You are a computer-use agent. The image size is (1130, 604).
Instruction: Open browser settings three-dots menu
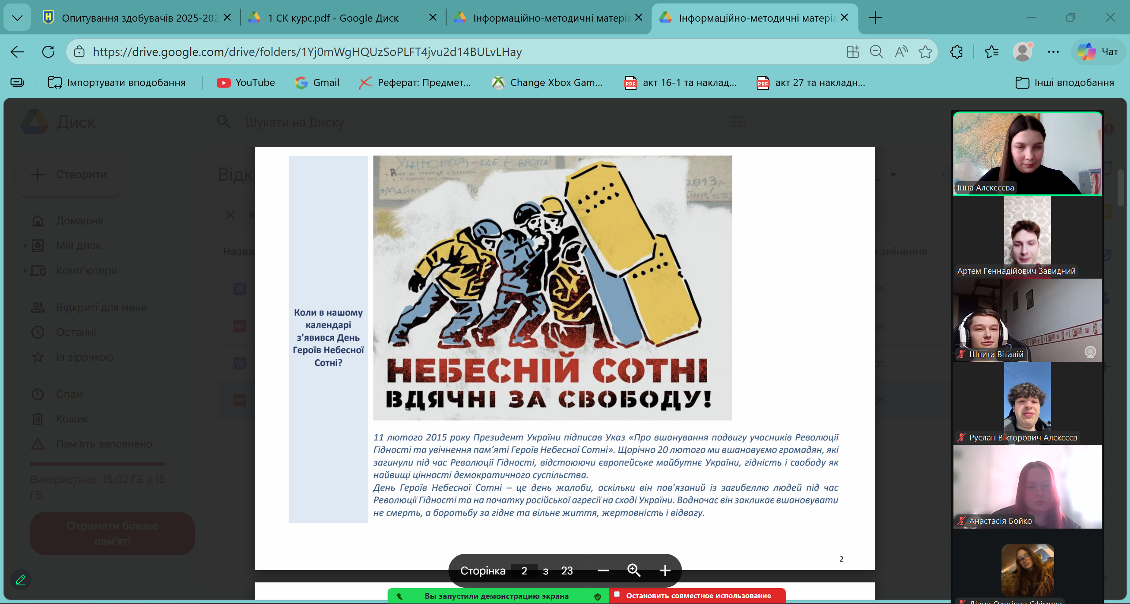point(1053,52)
